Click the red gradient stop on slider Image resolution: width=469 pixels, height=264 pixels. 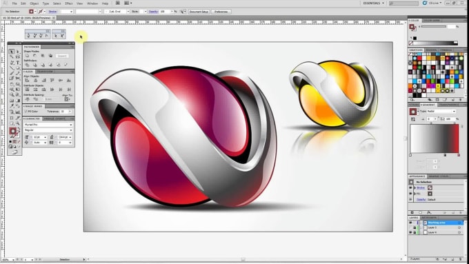pyautogui.click(x=459, y=155)
